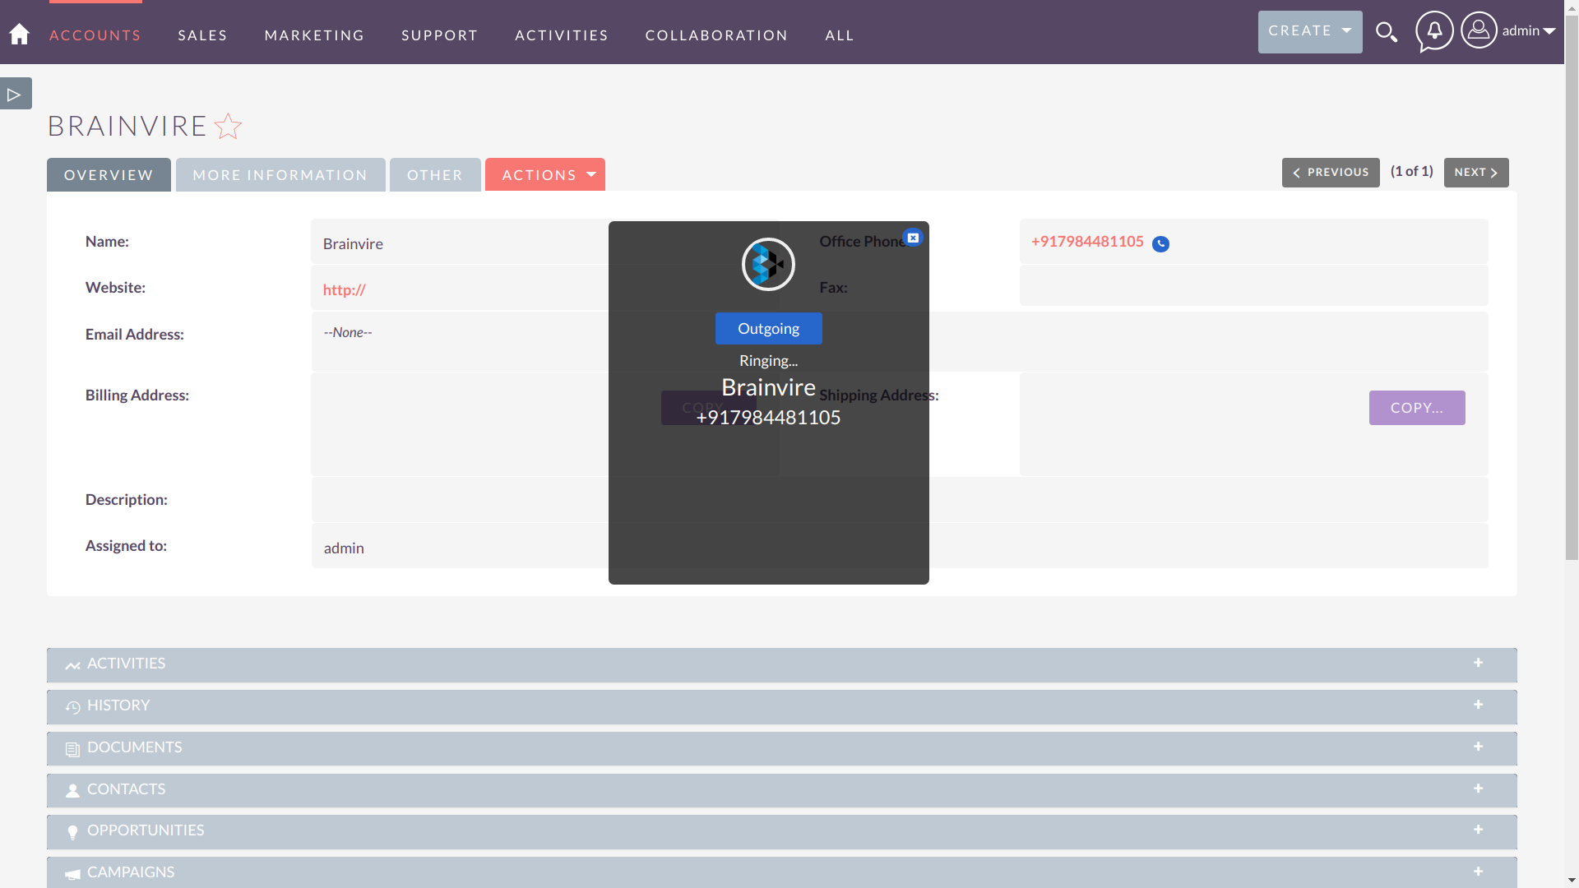
Task: Click the office phone number link
Action: point(1087,242)
